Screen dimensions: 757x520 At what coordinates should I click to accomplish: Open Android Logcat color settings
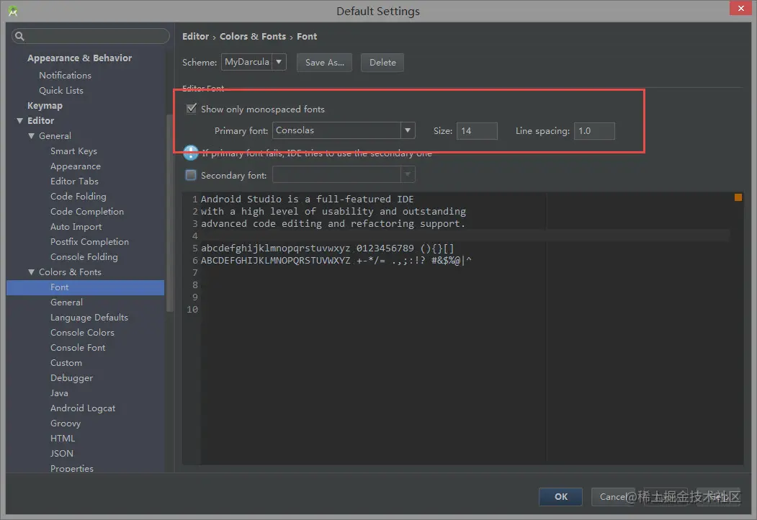coord(83,408)
